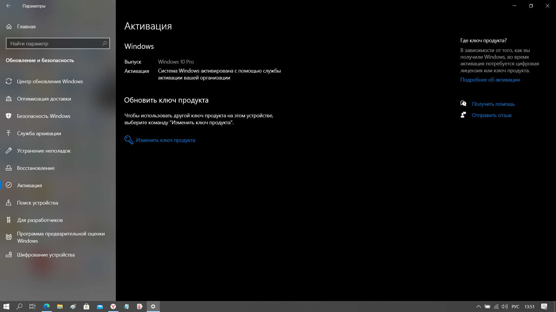
Task: Click the magnifier icon in search box
Action: tap(105, 43)
